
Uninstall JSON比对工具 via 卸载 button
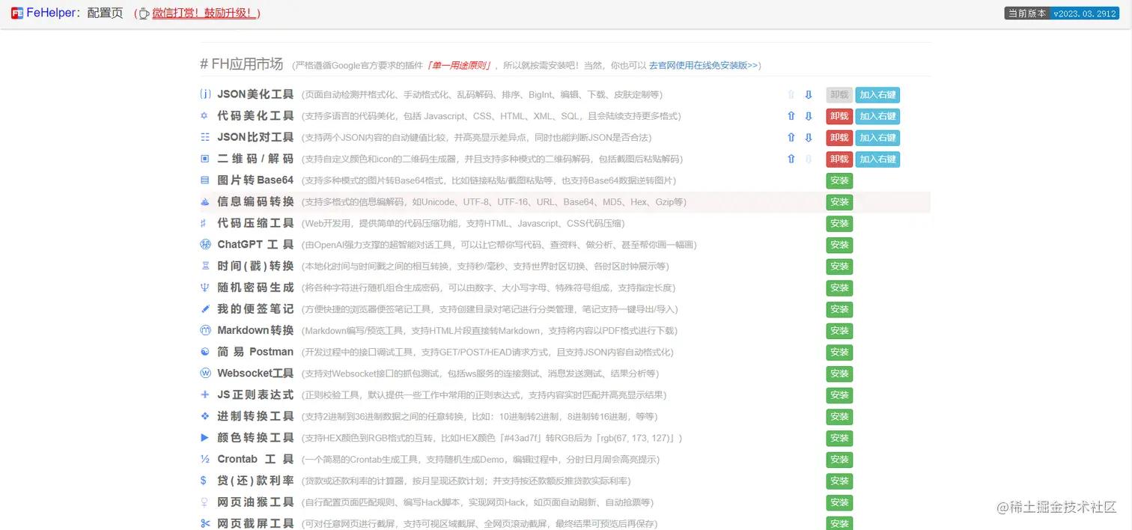coord(839,138)
